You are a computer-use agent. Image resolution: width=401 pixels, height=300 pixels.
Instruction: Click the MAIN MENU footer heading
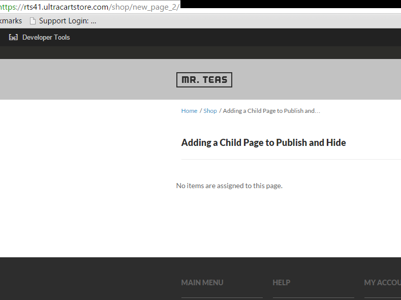[x=202, y=283]
